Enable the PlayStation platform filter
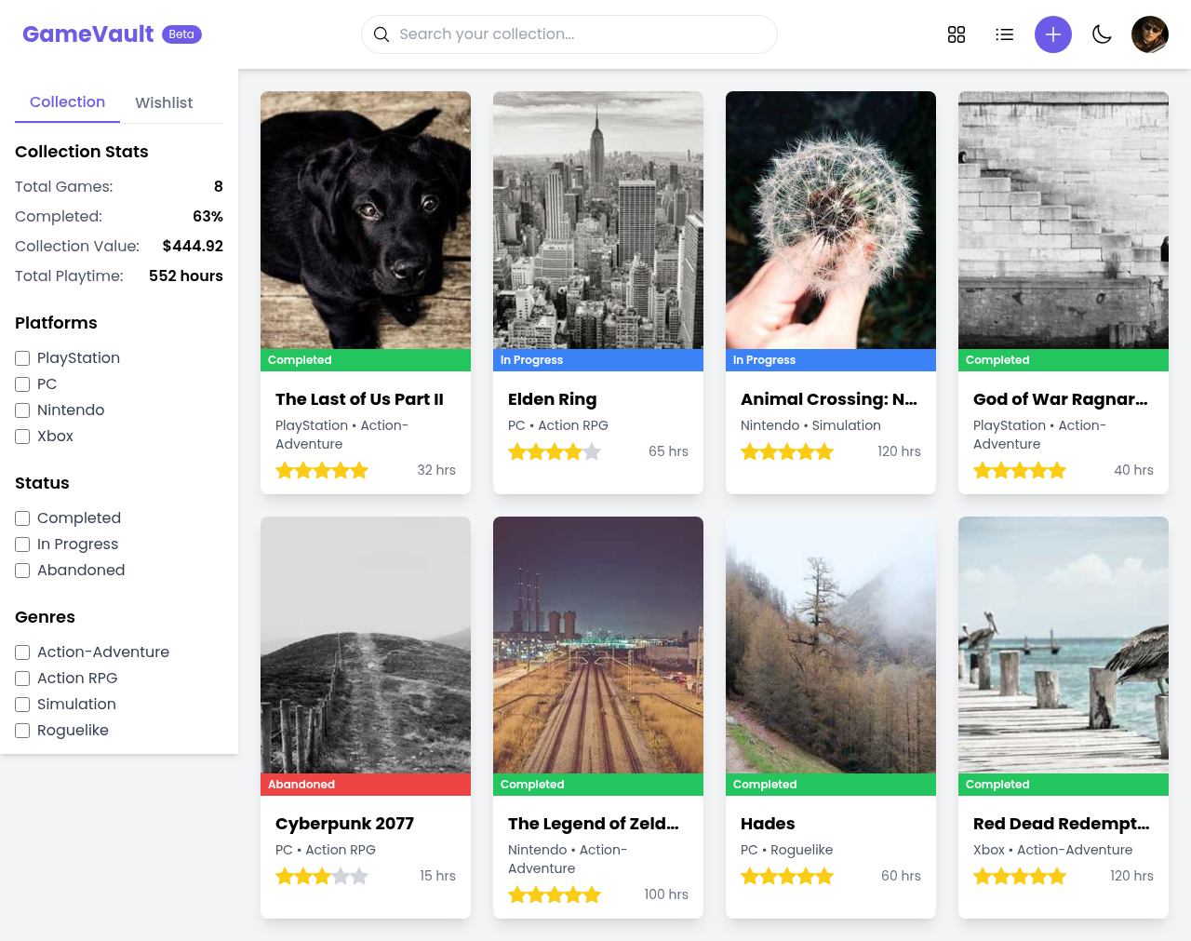The width and height of the screenshot is (1191, 941). pyautogui.click(x=21, y=357)
